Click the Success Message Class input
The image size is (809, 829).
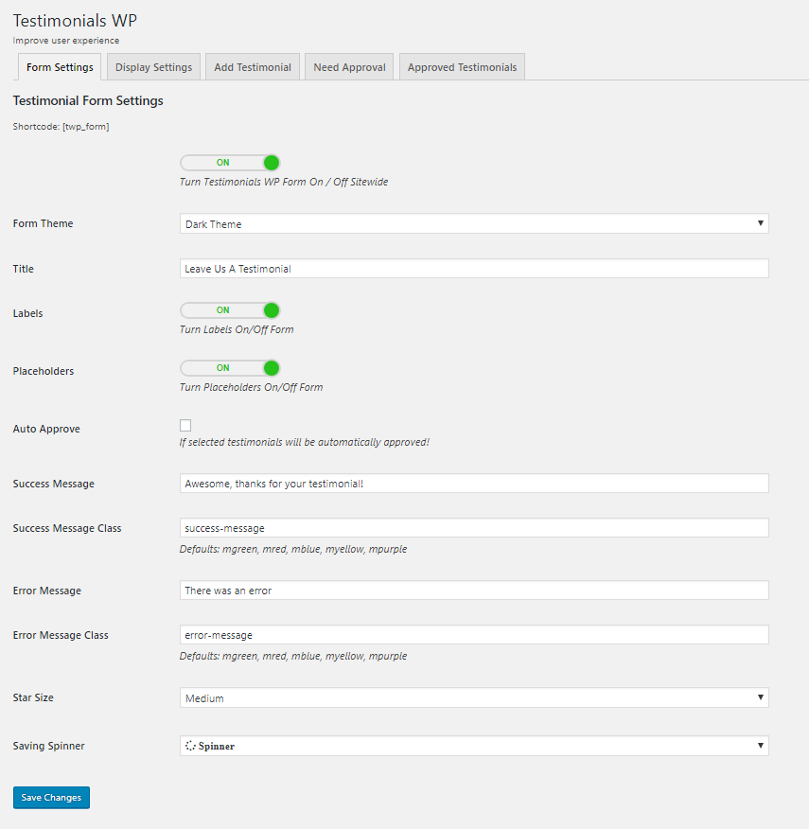coord(474,528)
